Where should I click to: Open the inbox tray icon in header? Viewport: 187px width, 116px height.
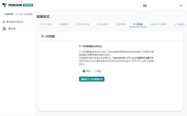click(145, 6)
